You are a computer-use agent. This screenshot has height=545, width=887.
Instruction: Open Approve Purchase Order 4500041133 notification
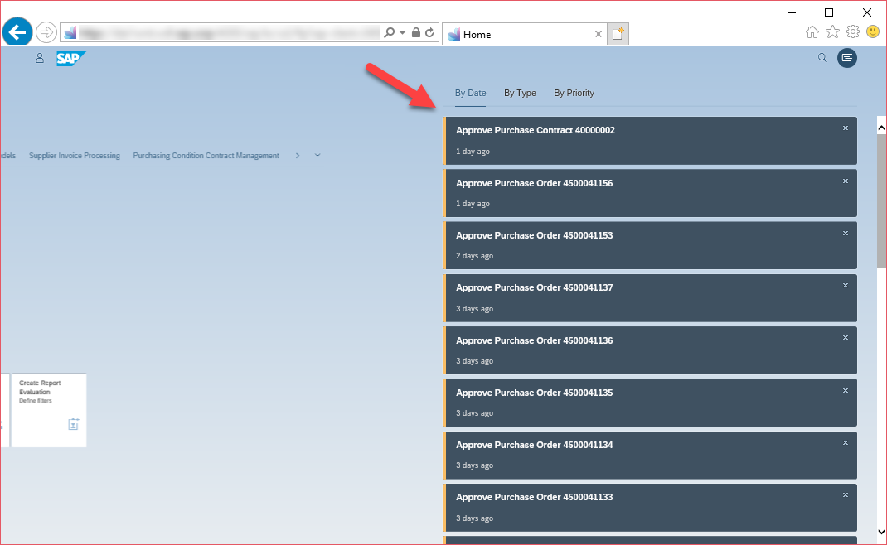[650, 508]
